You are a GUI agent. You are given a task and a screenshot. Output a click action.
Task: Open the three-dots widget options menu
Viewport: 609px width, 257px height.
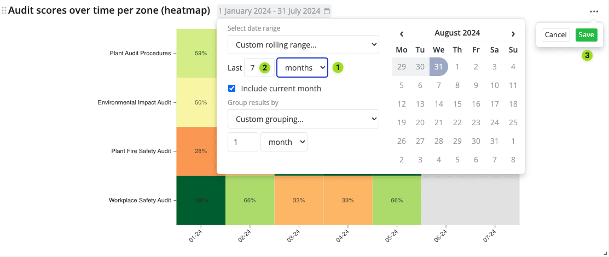click(594, 11)
